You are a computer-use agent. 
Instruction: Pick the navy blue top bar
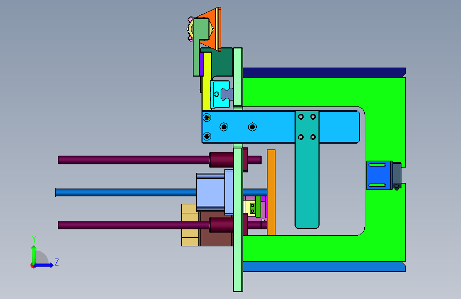[323, 72]
